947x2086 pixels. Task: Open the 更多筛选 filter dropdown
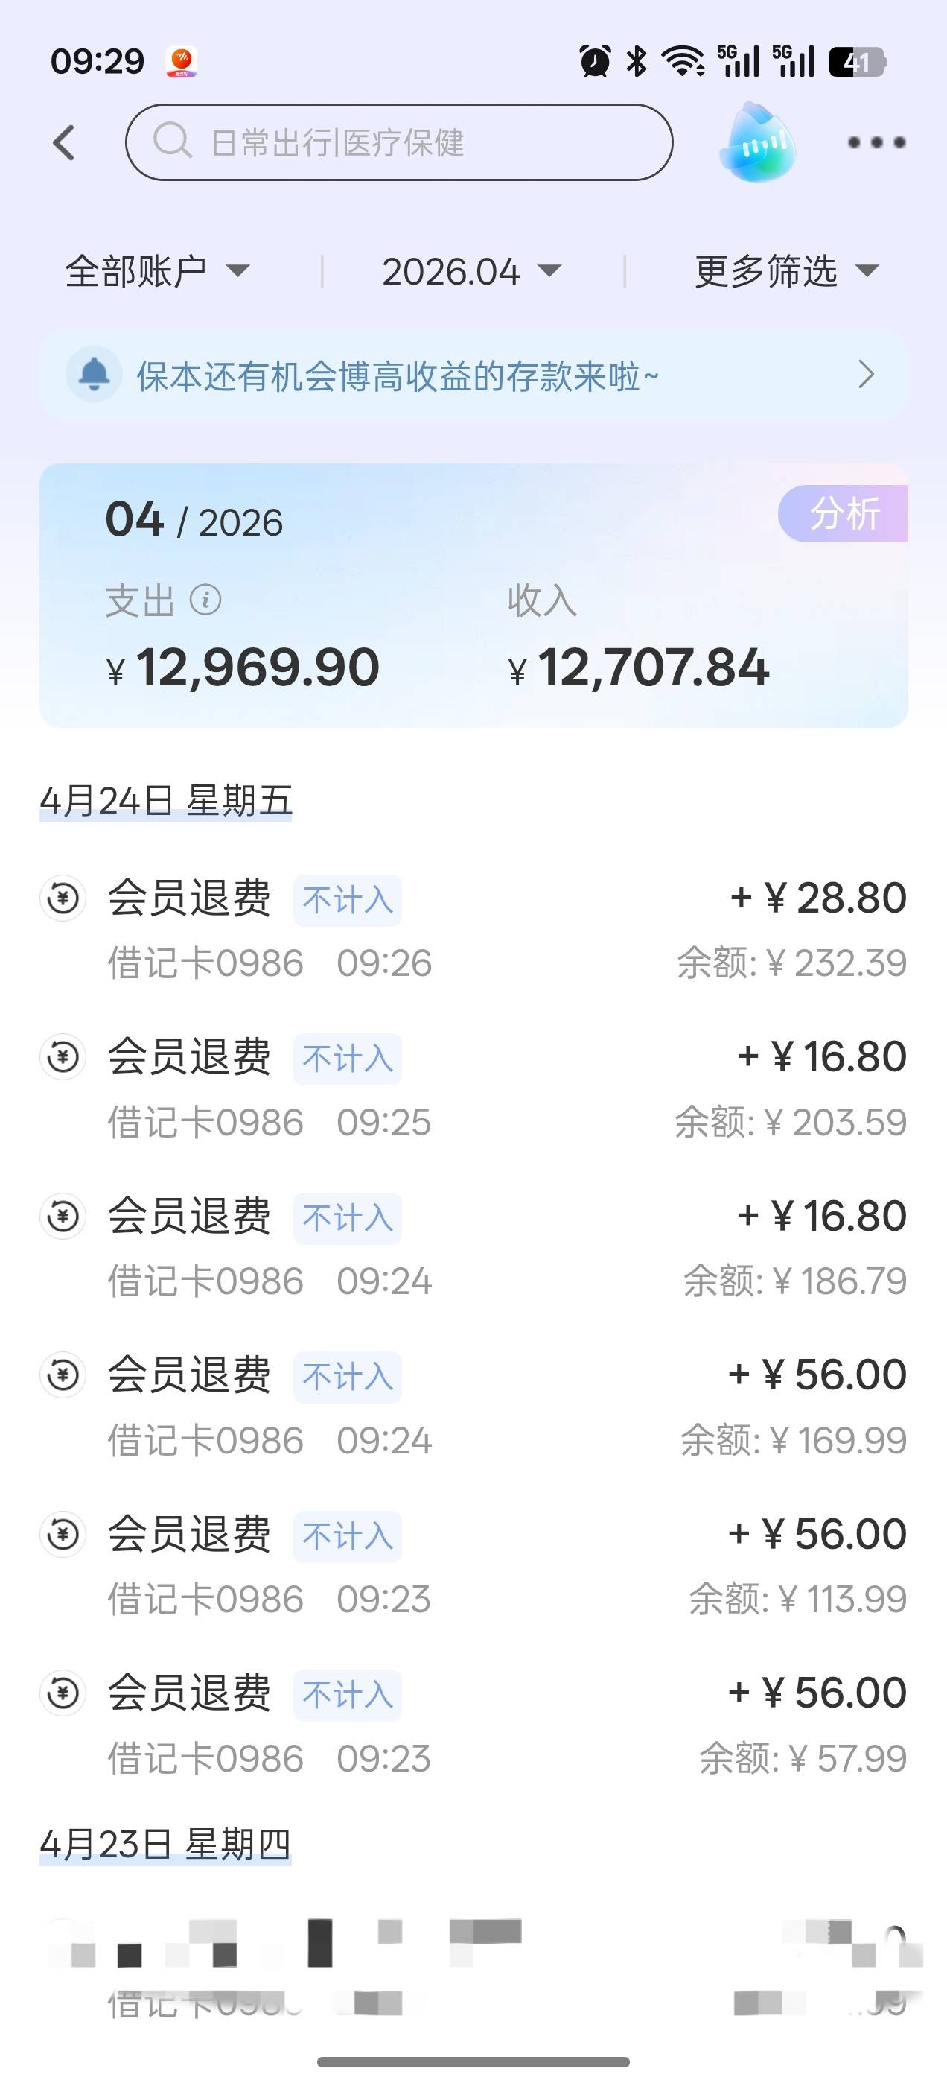pyautogui.click(x=786, y=271)
